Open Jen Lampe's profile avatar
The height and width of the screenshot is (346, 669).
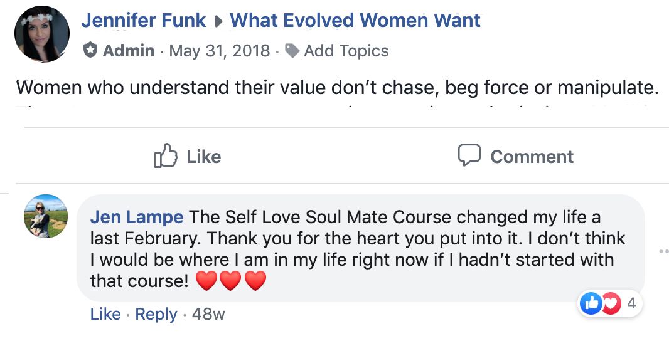[x=46, y=216]
